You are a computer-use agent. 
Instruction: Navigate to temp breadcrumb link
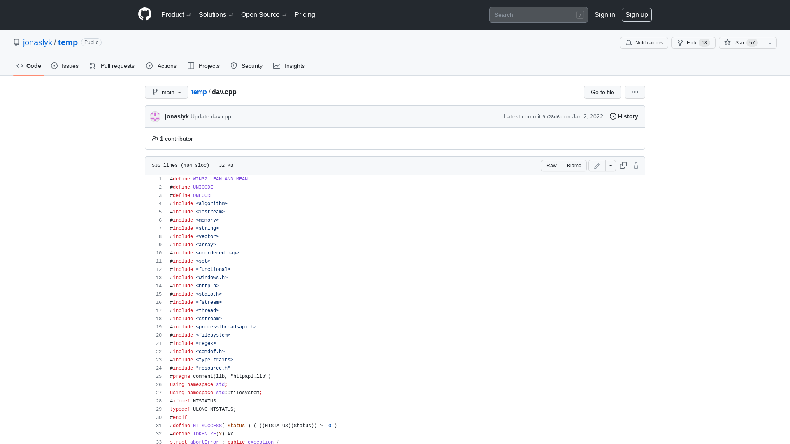199,92
